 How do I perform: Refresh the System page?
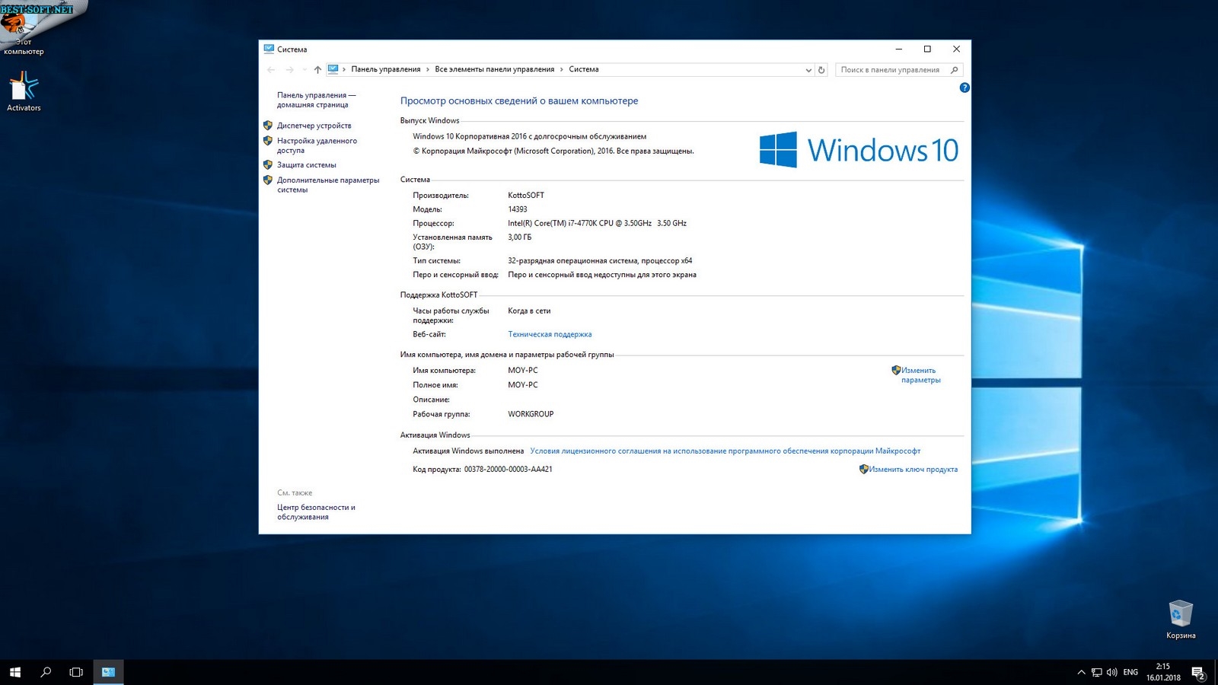821,70
